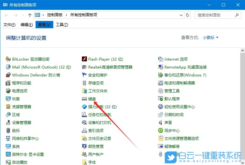Click the 索引选项 icon
The width and height of the screenshot is (245, 165).
pos(84,130)
